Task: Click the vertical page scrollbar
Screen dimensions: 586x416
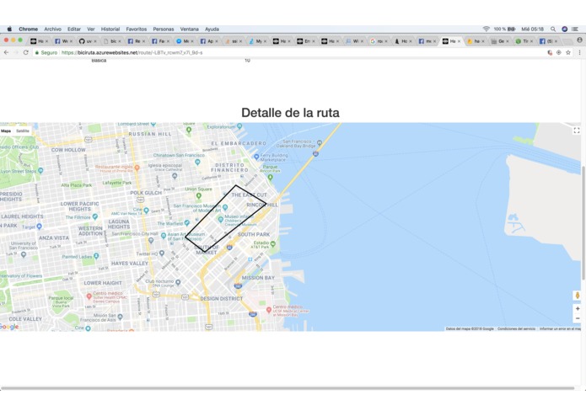Action: [x=583, y=222]
